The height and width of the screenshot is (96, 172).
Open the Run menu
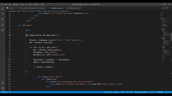click(30, 4)
